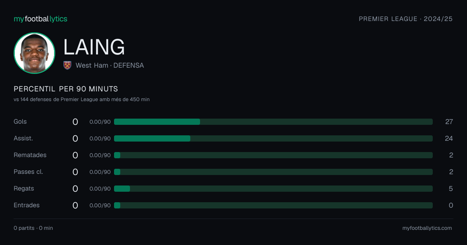Click the Assist. percentile bar

tap(273, 138)
